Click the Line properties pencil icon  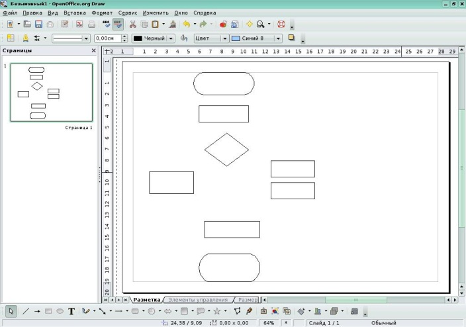click(x=26, y=38)
